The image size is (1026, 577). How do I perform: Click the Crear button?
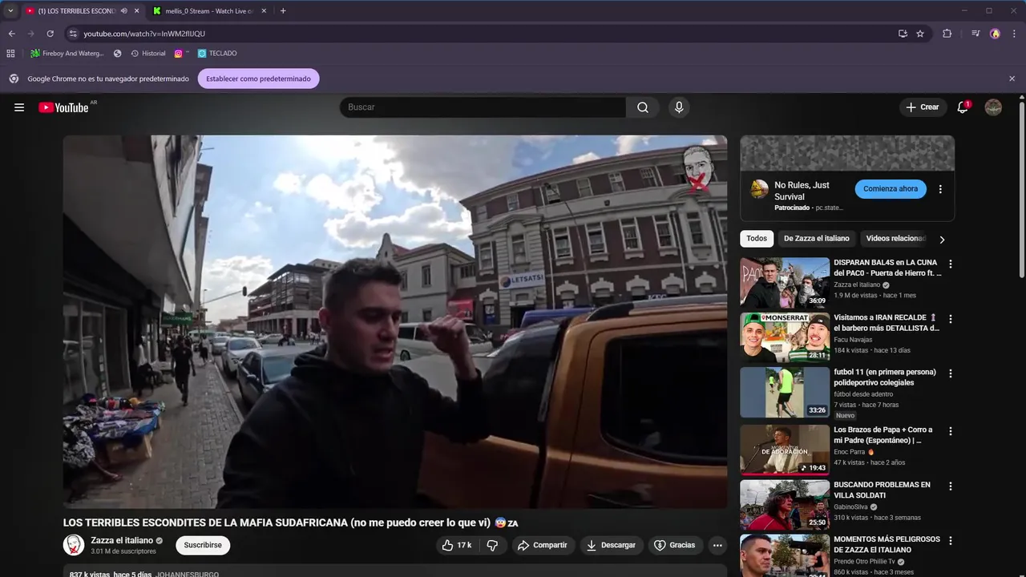click(922, 107)
